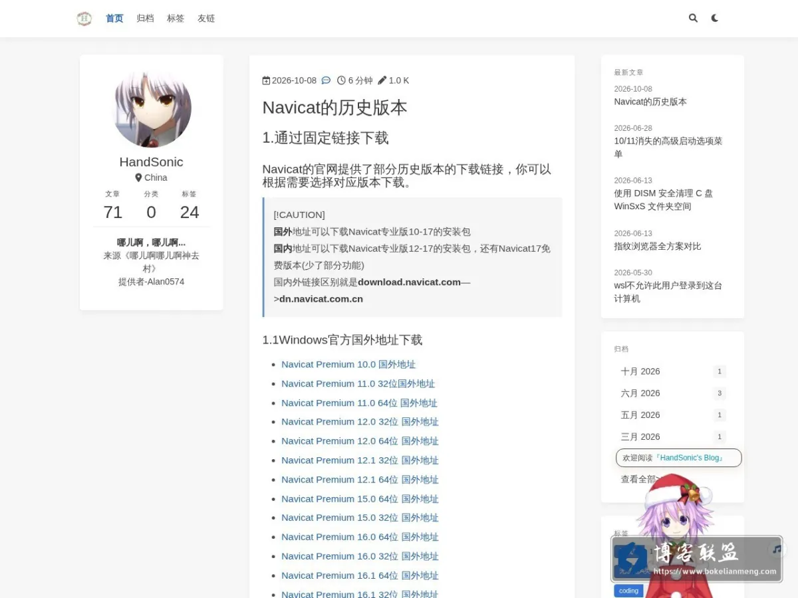Open Navicat Premium 16.1 64位 国外地址 link
The height and width of the screenshot is (598, 798).
click(360, 575)
